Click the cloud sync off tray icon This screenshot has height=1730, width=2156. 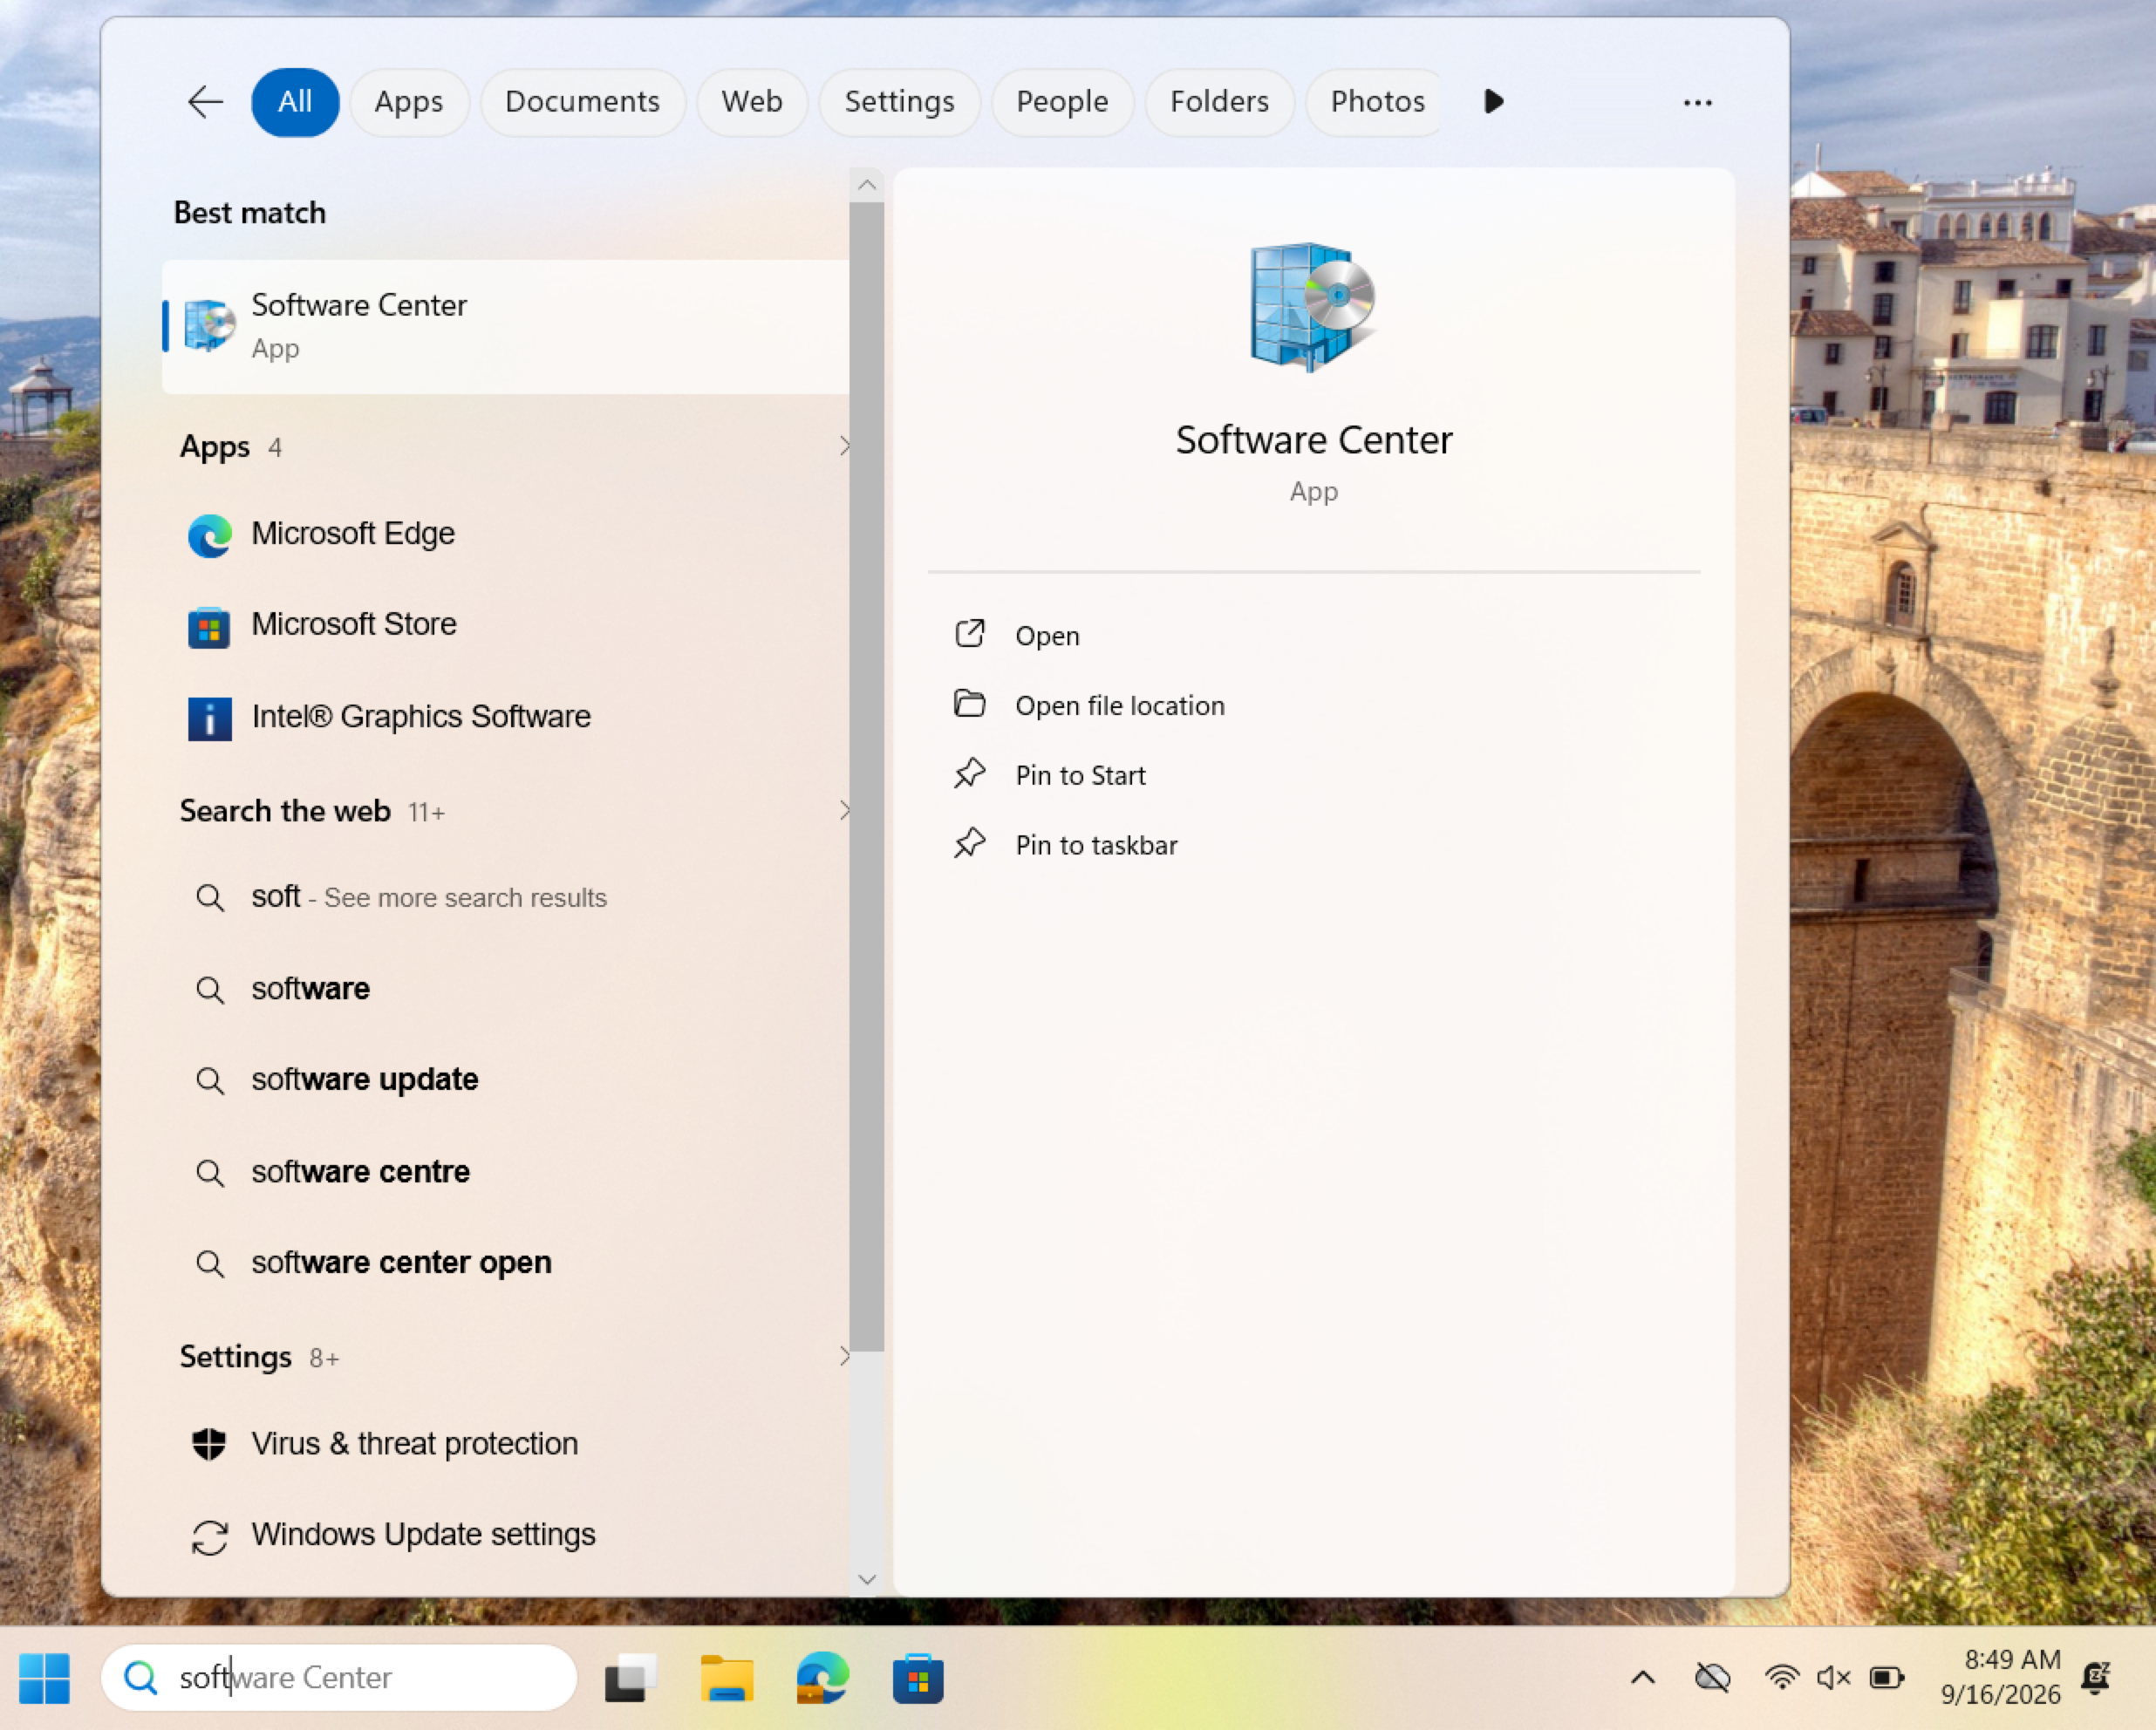click(1713, 1678)
